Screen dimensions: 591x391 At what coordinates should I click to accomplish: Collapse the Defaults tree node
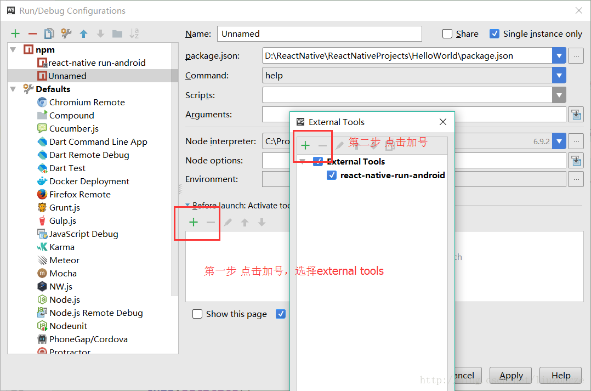pos(13,89)
